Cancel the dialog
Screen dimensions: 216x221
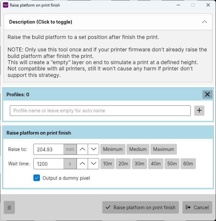[x=197, y=208]
